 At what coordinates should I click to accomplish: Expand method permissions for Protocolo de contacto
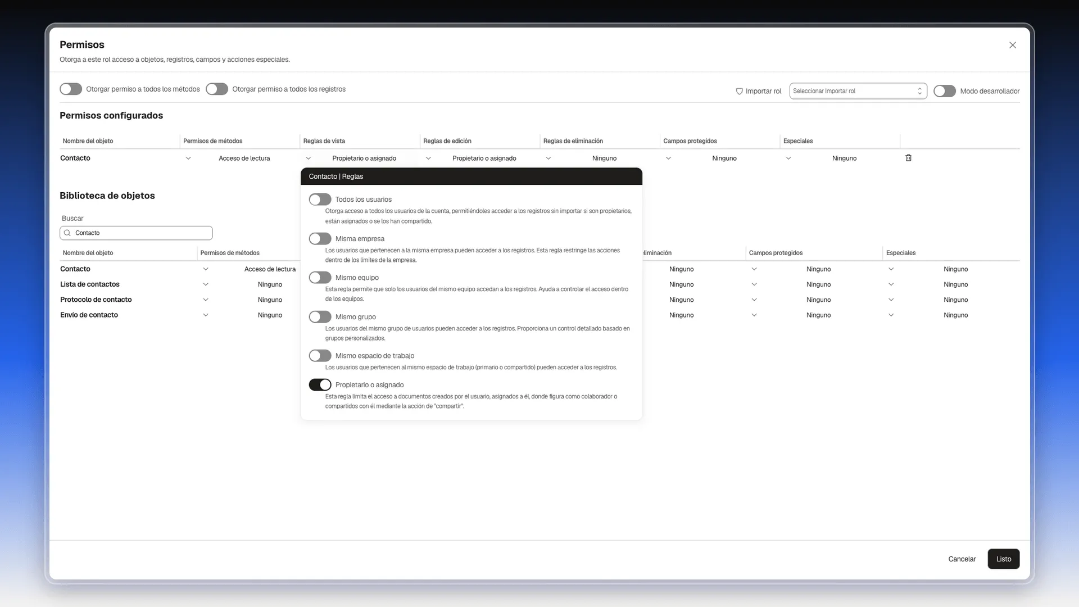pos(206,300)
